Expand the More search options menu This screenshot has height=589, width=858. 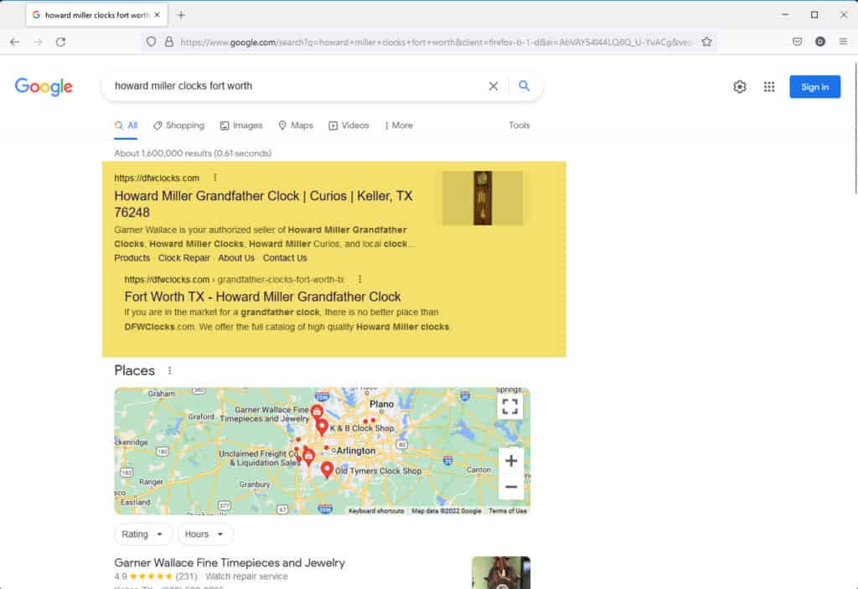coord(398,126)
